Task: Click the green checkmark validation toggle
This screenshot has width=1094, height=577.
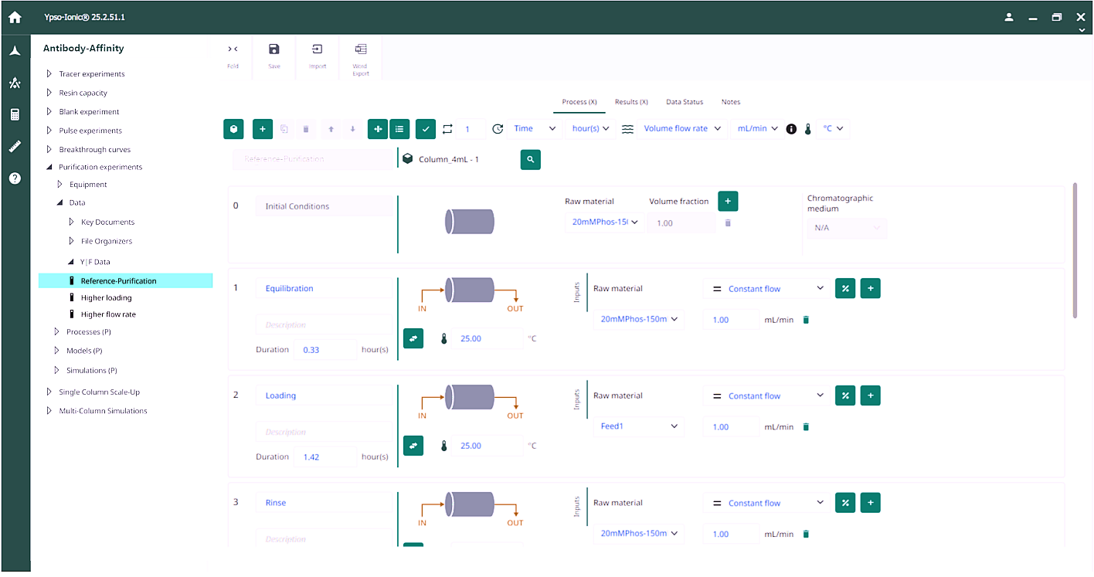Action: pos(425,128)
